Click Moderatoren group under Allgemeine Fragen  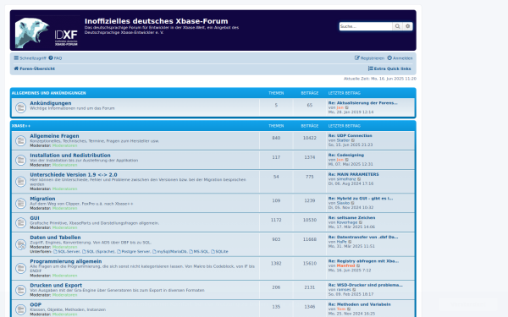click(65, 145)
